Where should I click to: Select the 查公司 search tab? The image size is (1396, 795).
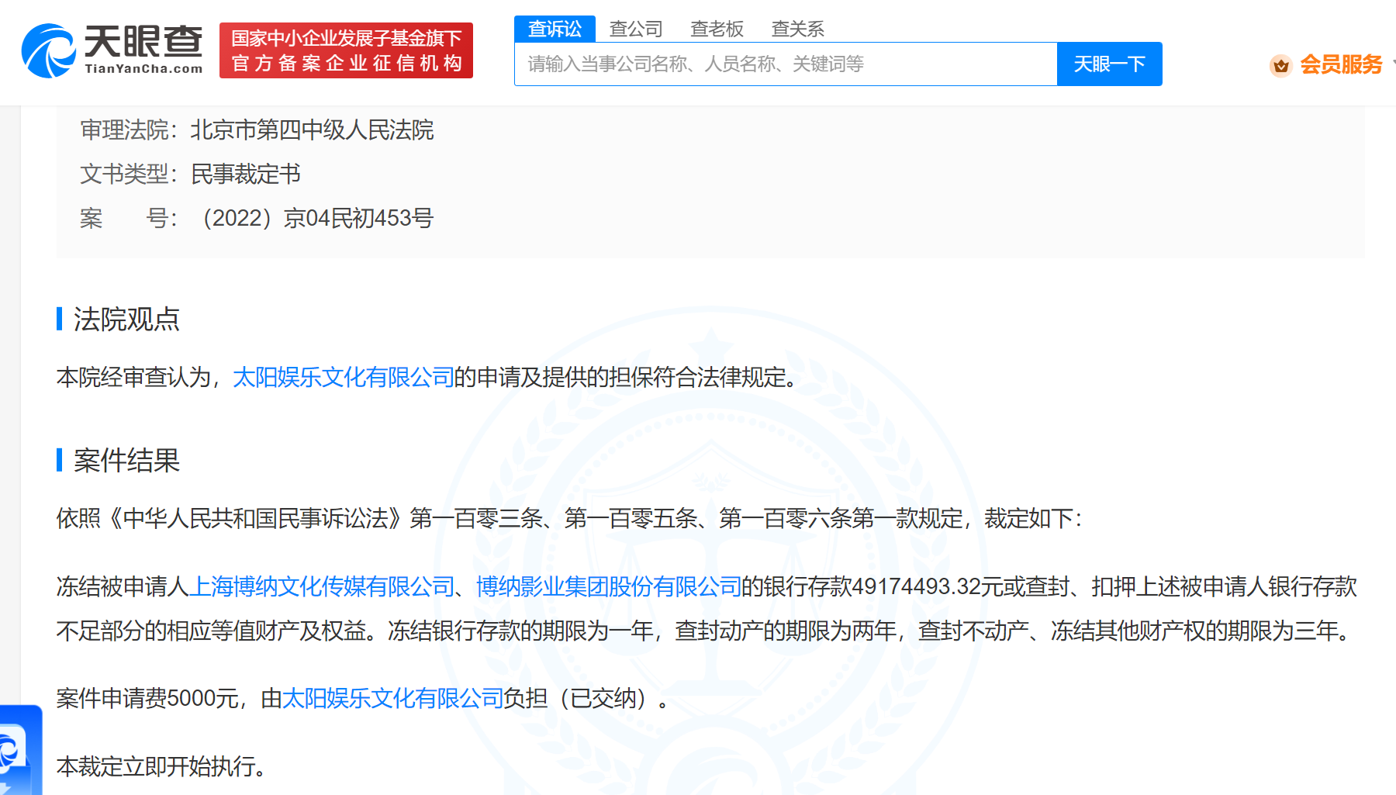point(636,29)
